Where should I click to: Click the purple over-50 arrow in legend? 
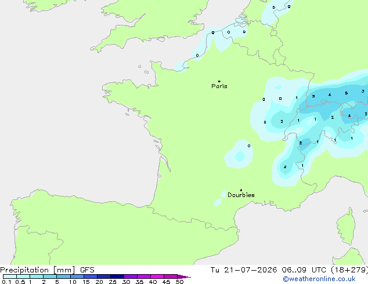click(184, 276)
